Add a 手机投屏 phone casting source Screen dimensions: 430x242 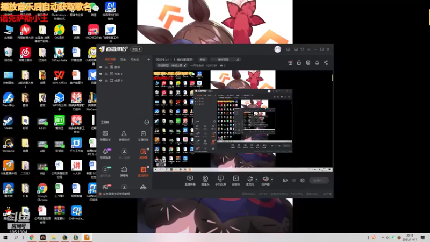click(x=220, y=181)
